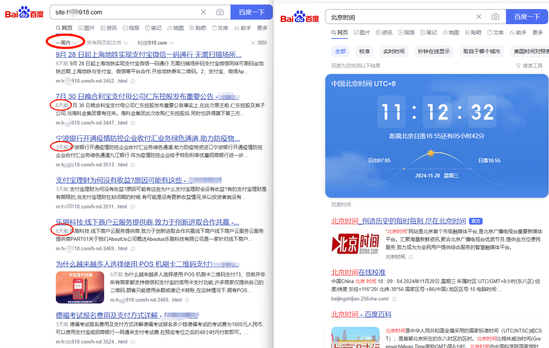
Task: Select 文库 tab in right window
Action: (495, 32)
